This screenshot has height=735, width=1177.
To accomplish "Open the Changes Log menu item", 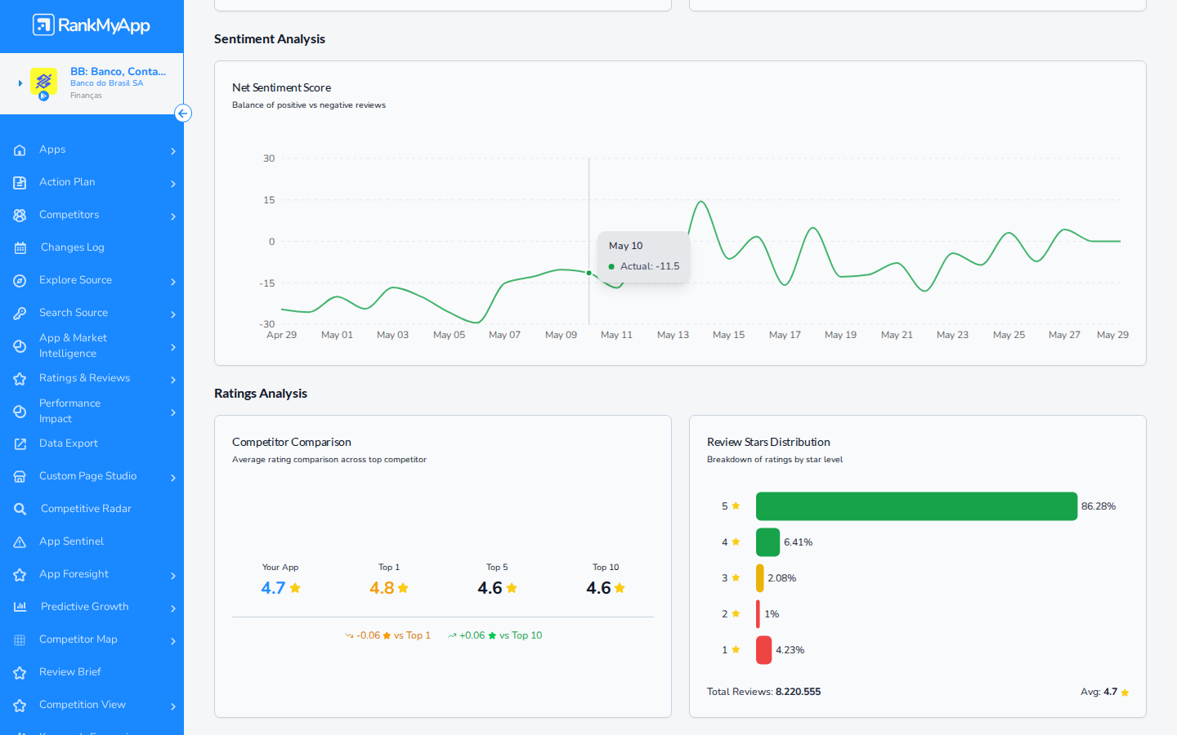I will point(72,247).
